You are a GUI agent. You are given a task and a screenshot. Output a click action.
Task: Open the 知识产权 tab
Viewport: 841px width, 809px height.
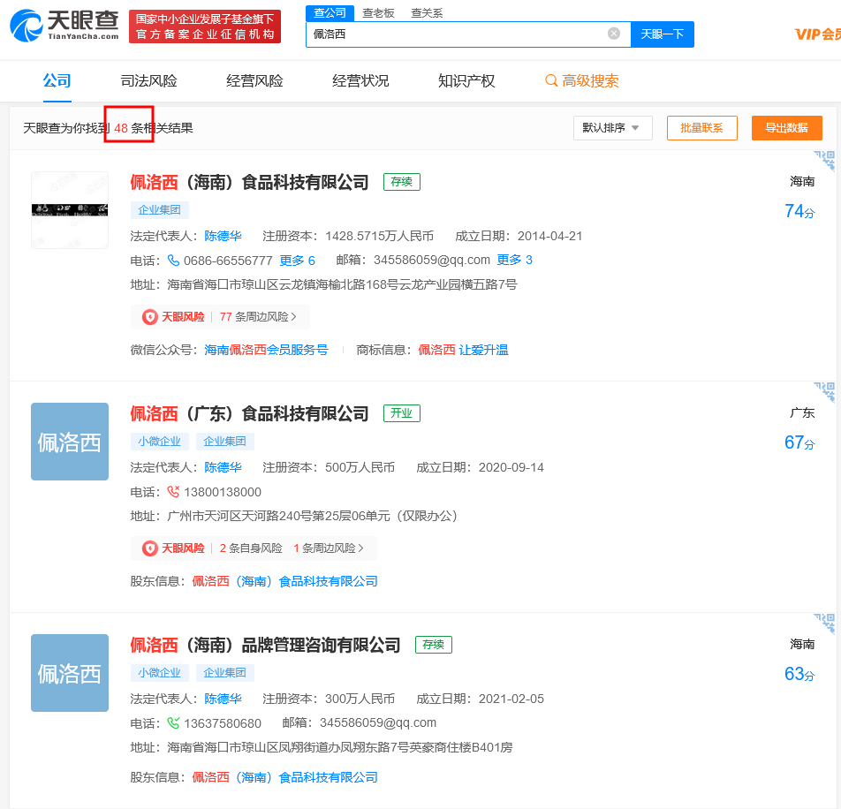point(466,81)
